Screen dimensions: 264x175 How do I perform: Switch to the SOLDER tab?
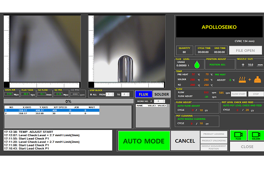tap(162, 94)
